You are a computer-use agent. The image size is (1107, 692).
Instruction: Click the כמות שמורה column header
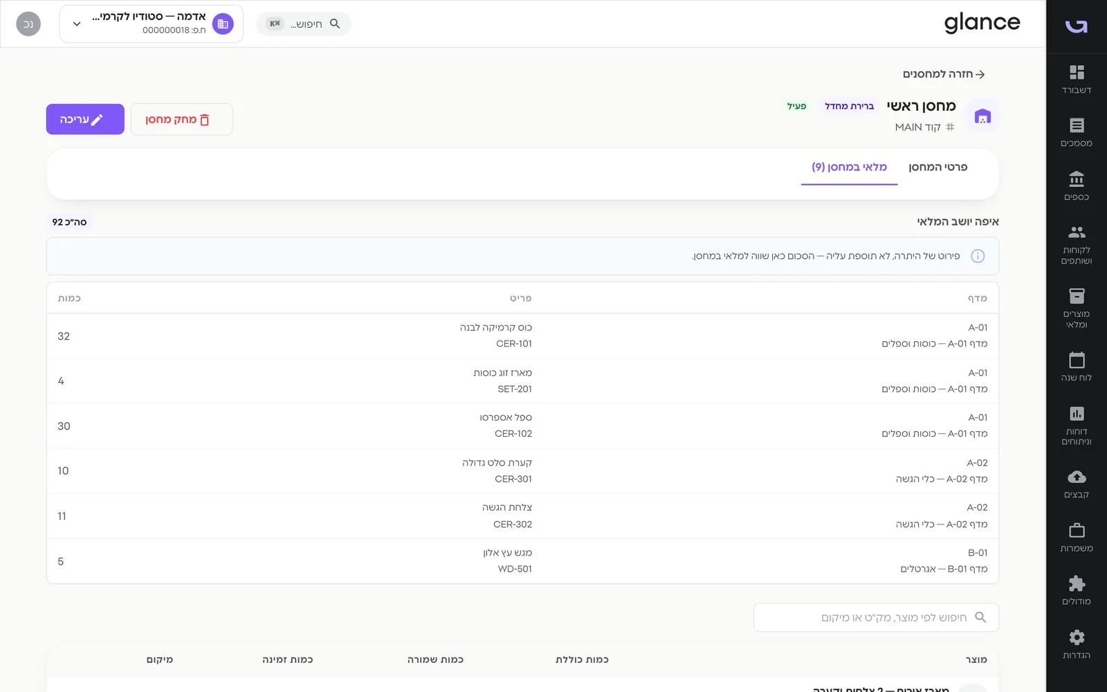[435, 659]
